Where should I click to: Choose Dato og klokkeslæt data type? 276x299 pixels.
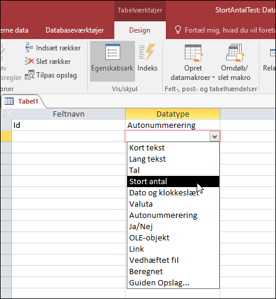coord(173,192)
